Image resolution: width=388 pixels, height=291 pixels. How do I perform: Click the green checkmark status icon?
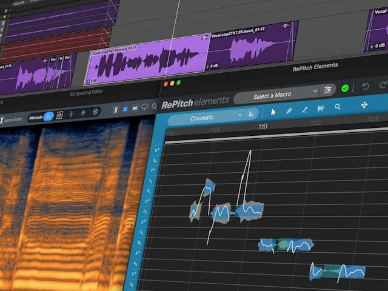click(345, 89)
